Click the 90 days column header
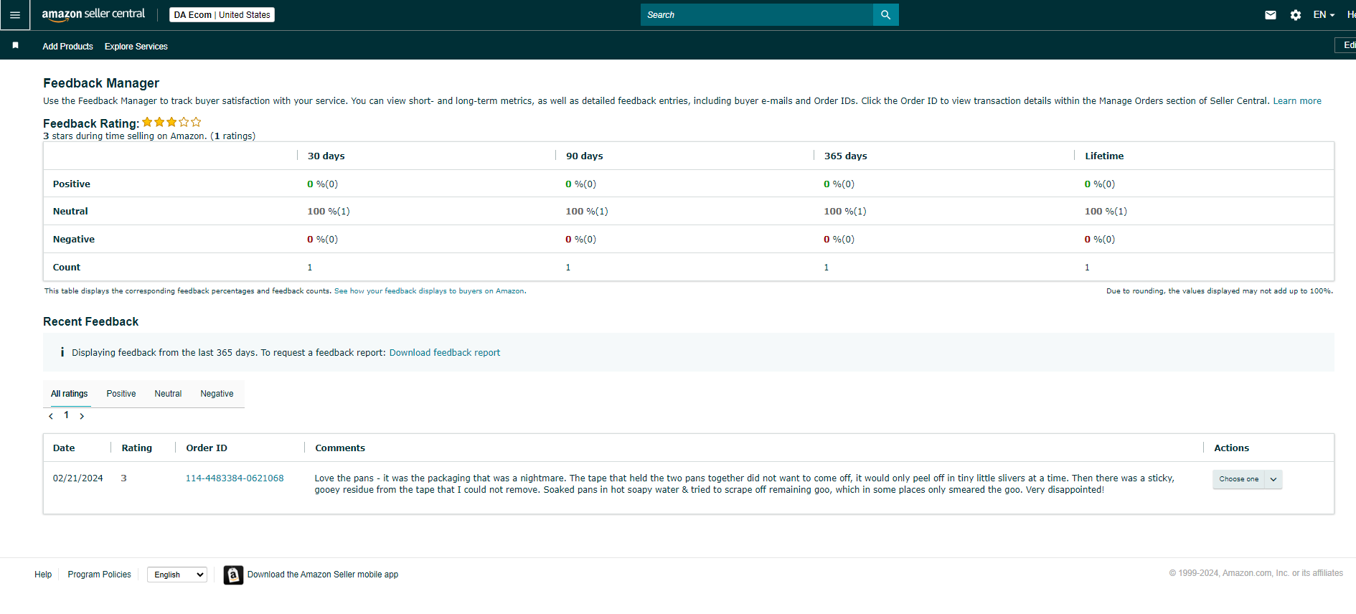 pyautogui.click(x=585, y=156)
